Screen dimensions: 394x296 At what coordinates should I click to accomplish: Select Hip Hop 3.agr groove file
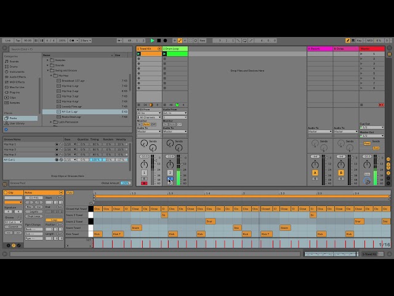click(x=70, y=96)
